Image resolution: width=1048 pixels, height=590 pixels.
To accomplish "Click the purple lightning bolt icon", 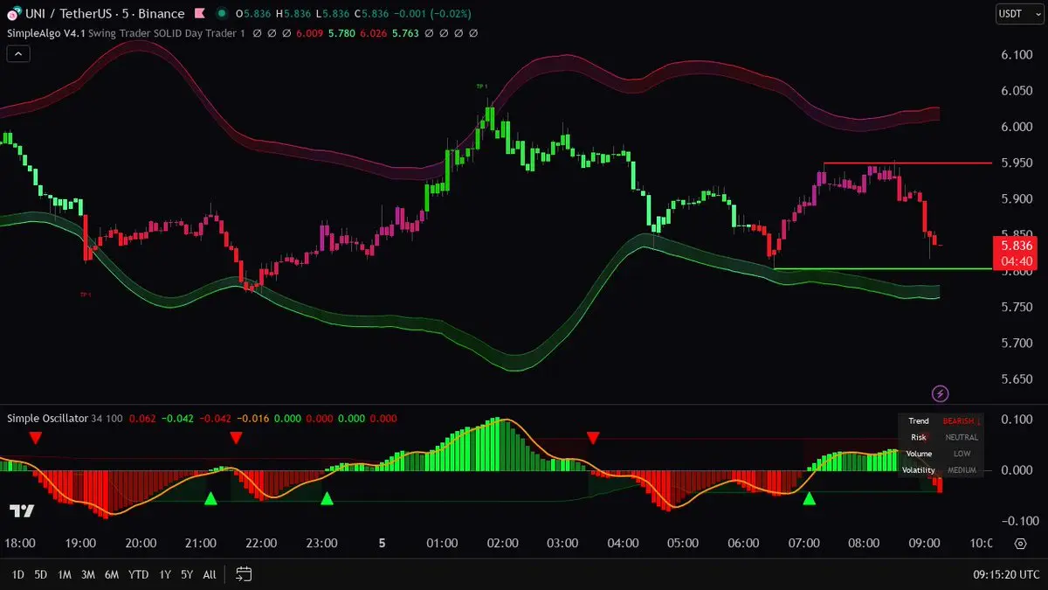I will 941,393.
